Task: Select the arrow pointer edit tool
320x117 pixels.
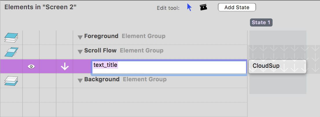Action: (x=189, y=7)
